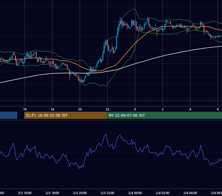This screenshot has height=196, width=222.
Task: Click the 20 hour label on price chart axis
Action: pos(80,109)
